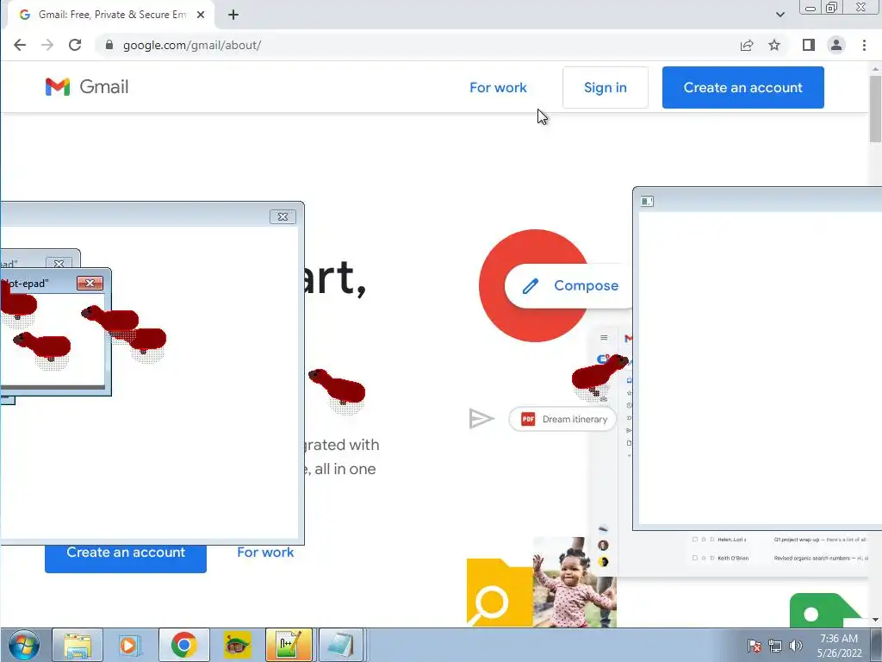Click the Helen, Lori email row
The width and height of the screenshot is (882, 662).
coord(779,540)
